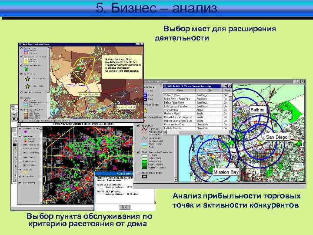Click the cyan water body swatch in pizza legend
The image size is (313, 235).
[x=144, y=144]
